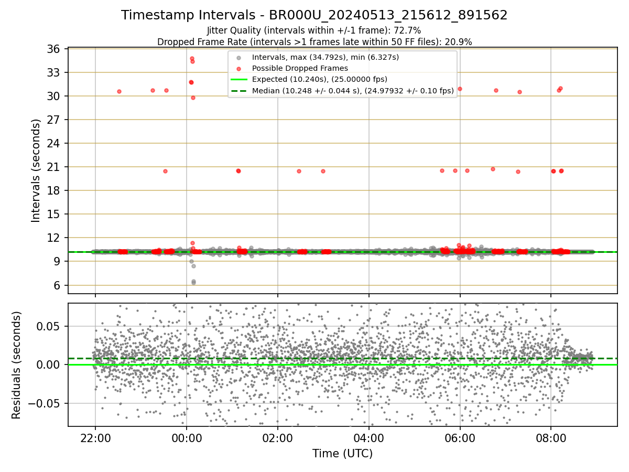Click the dashed green line sample in the legend
Image resolution: width=629 pixels, height=472 pixels.
coord(239,91)
